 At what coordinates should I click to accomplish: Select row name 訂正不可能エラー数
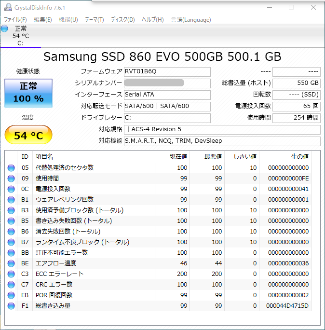point(62,252)
